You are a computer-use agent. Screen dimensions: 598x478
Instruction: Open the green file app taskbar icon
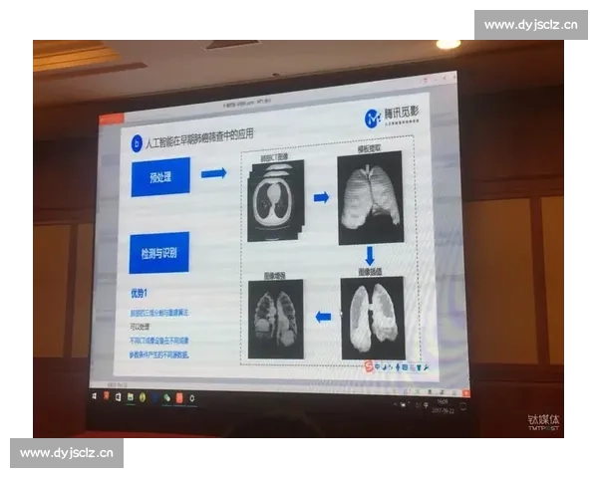(131, 397)
